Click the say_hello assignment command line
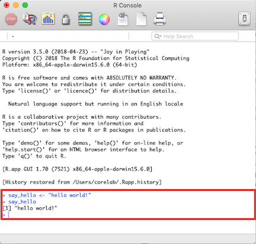Viewport: 256px width, 244px height. pyautogui.click(x=47, y=195)
